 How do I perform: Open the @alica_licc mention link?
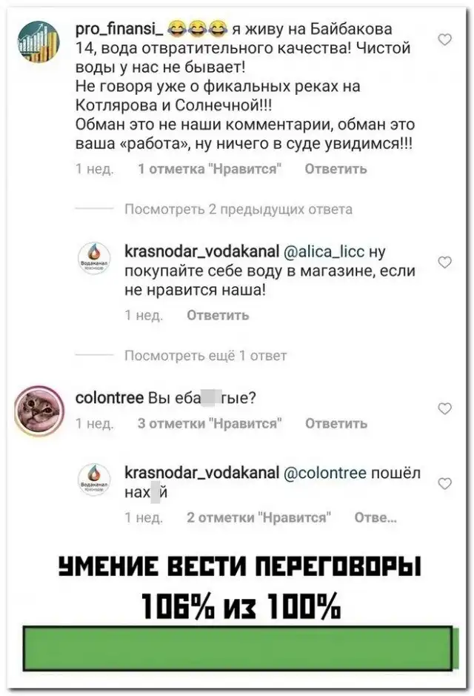pyautogui.click(x=324, y=252)
